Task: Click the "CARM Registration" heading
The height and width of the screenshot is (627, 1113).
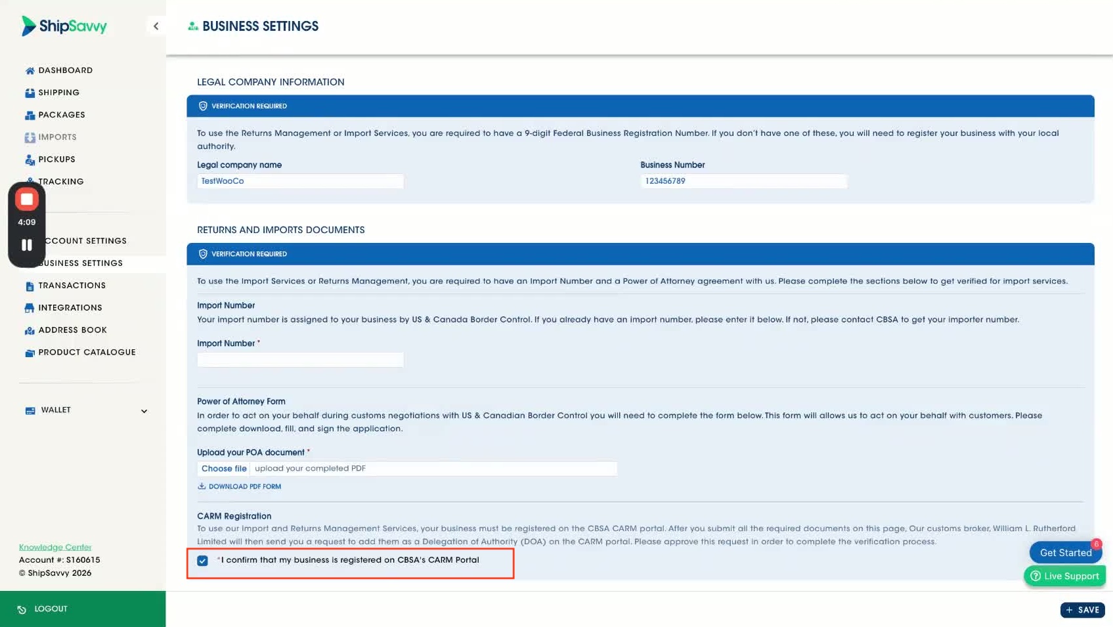Action: (234, 516)
